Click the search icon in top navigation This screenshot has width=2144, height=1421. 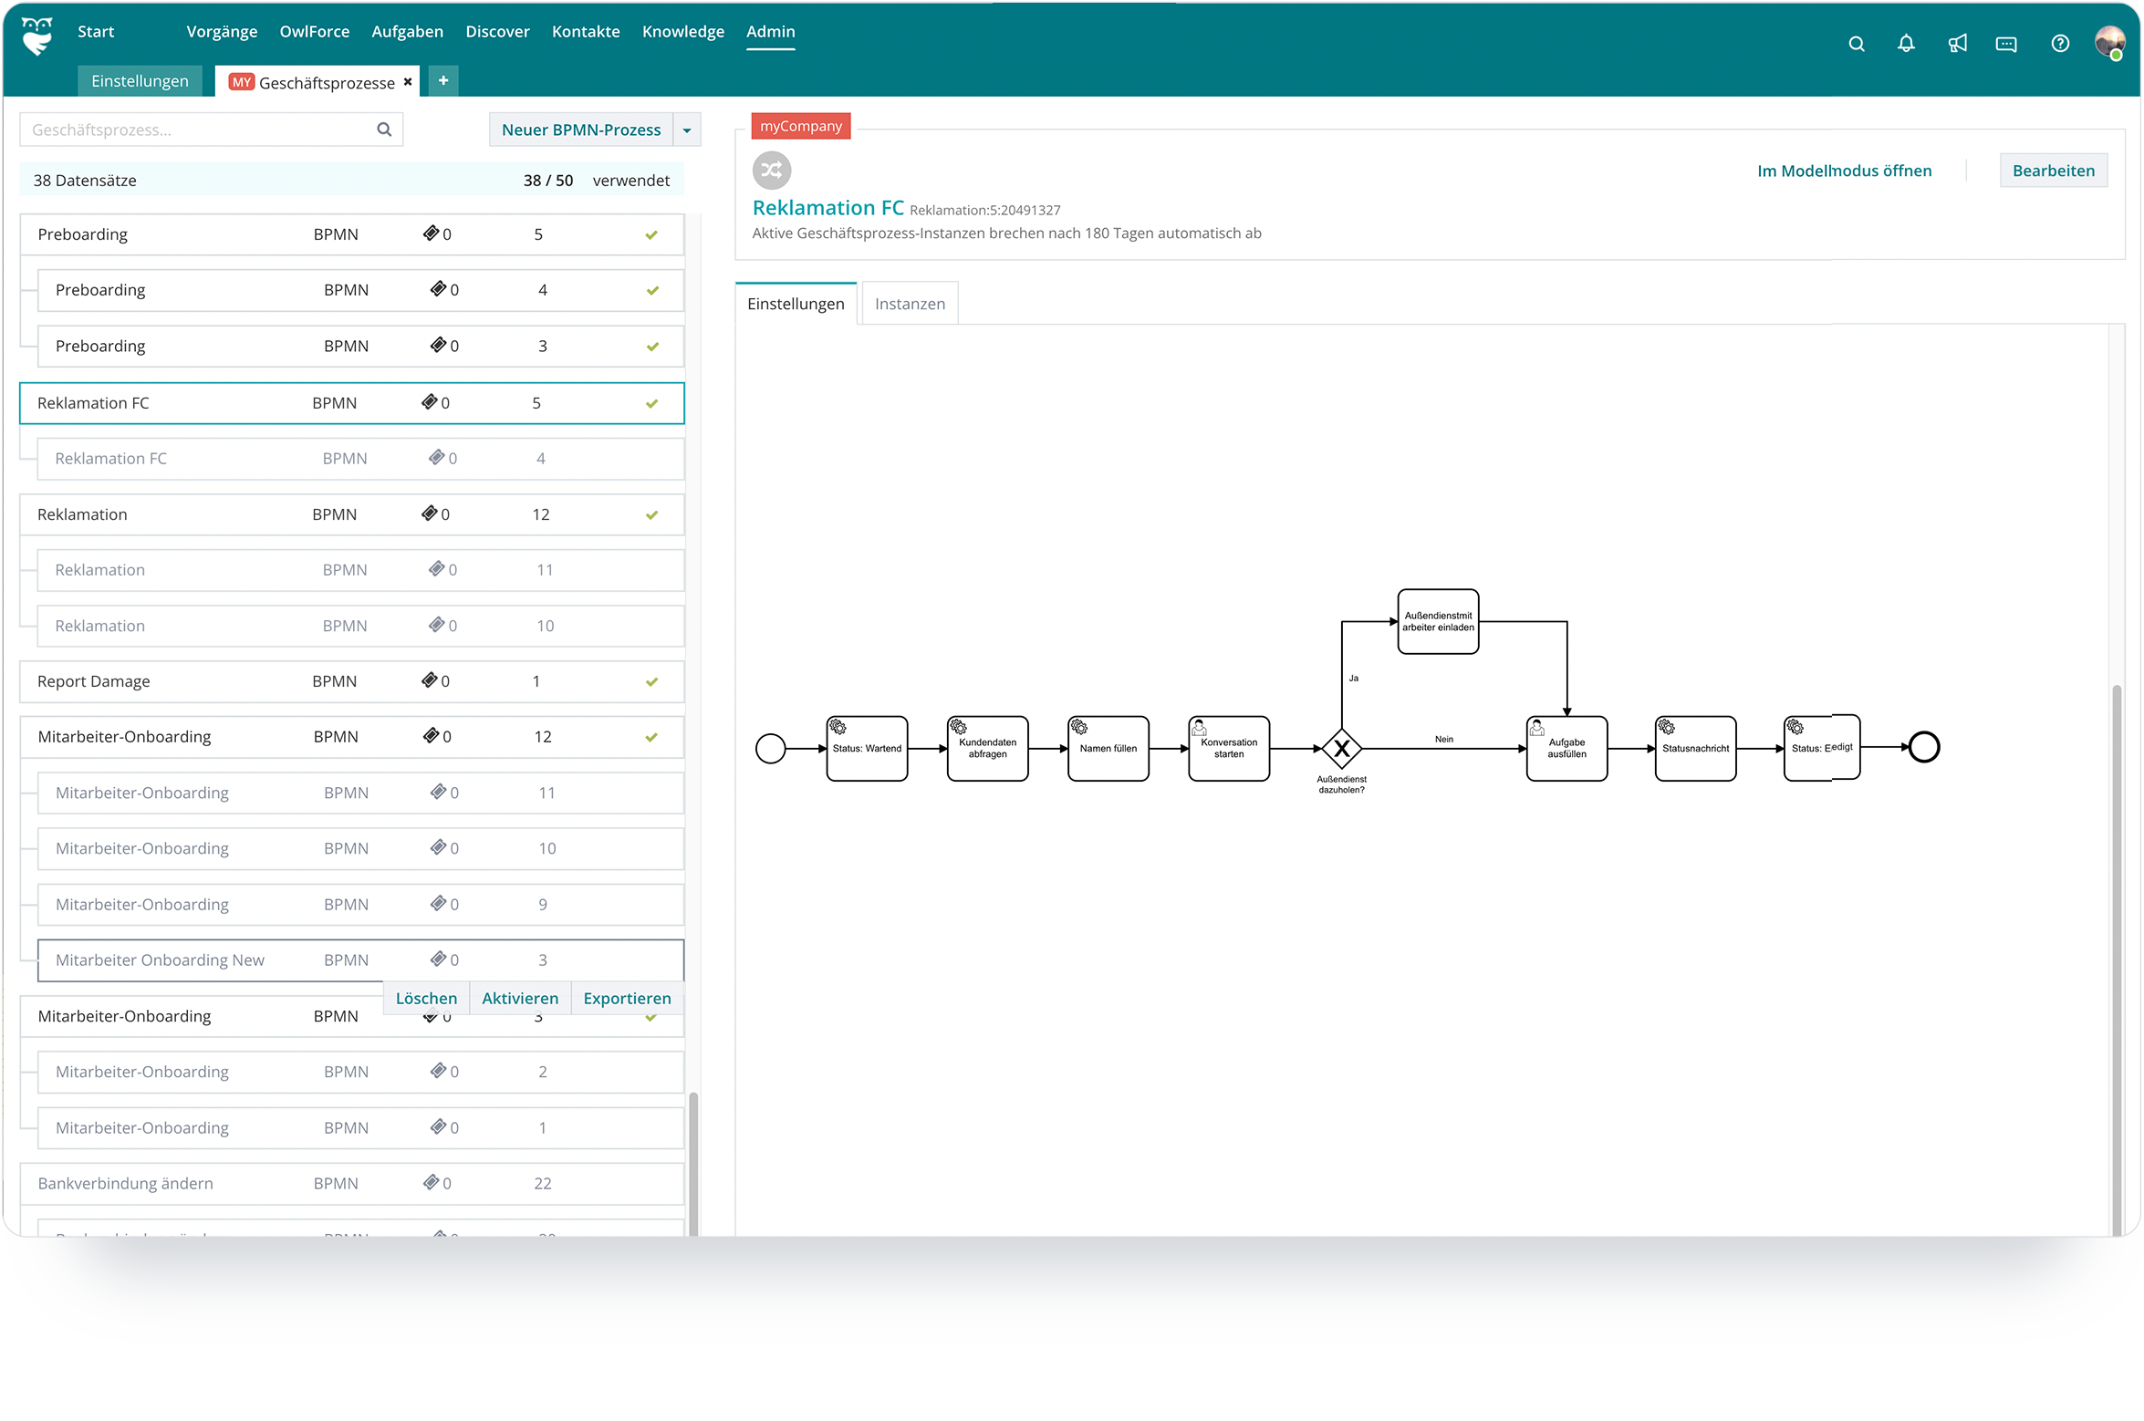coord(1856,39)
